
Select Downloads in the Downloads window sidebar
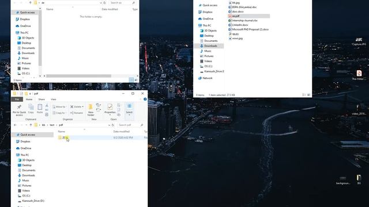coord(209,46)
